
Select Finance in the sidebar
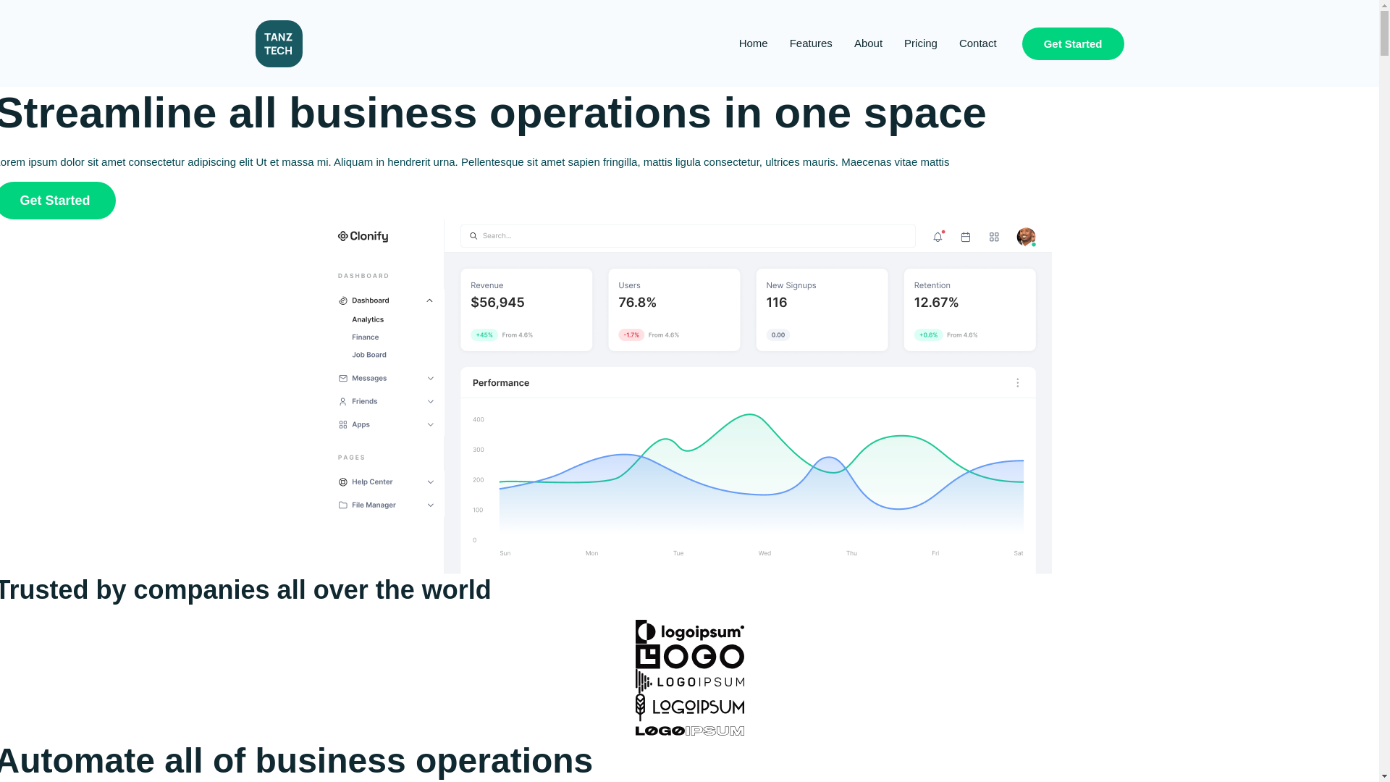click(x=365, y=337)
